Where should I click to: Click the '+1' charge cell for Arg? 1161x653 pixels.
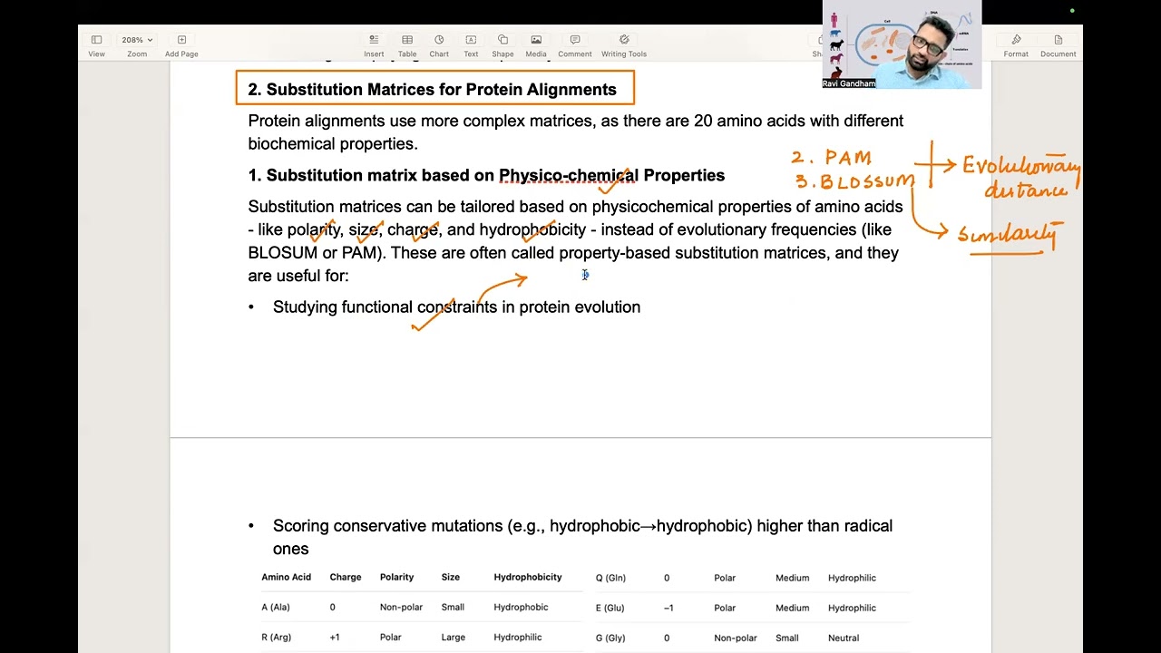pyautogui.click(x=335, y=637)
